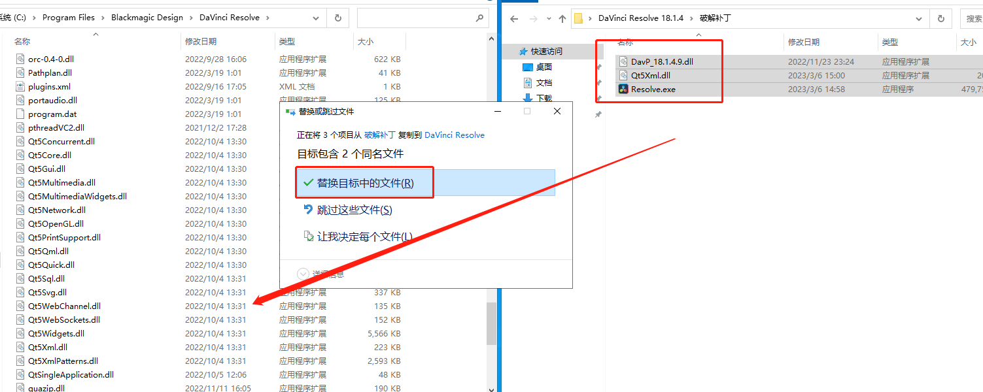Click Blackmagic Design in address breadcrumb
This screenshot has width=983, height=392.
pos(147,18)
